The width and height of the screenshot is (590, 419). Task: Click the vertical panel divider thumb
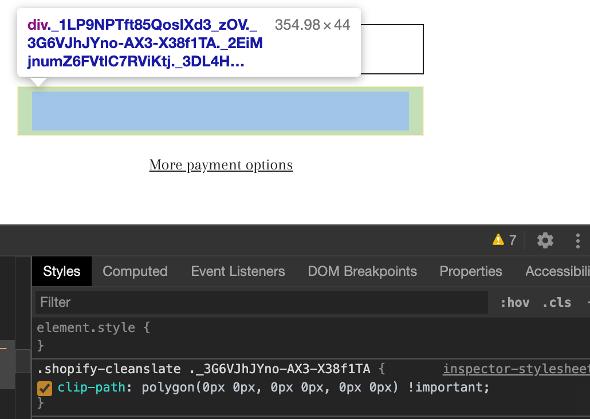[x=23, y=361]
